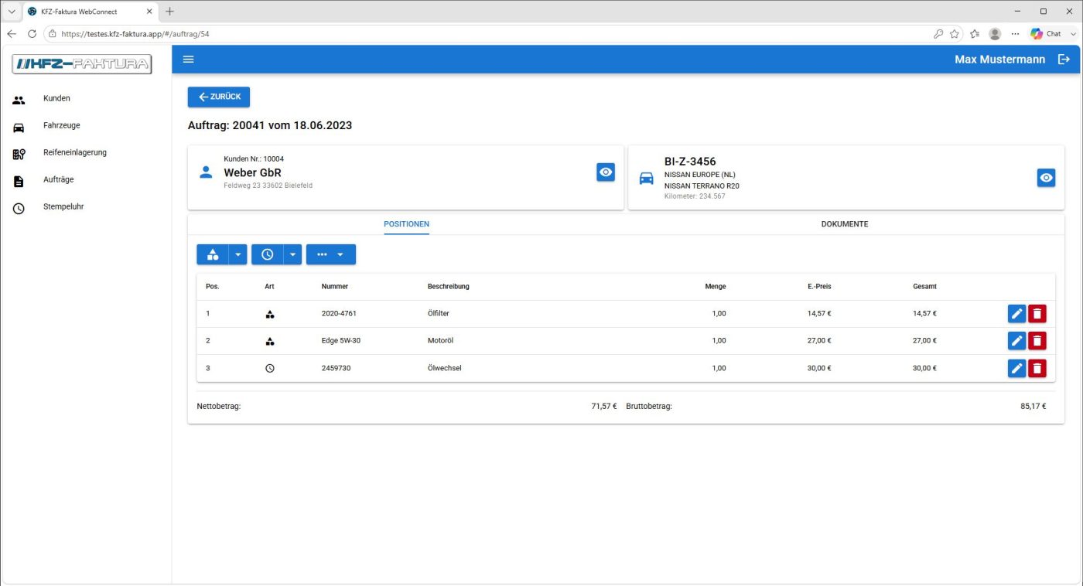This screenshot has height=586, width=1083.
Task: Edit the Motoröl position
Action: [1016, 341]
